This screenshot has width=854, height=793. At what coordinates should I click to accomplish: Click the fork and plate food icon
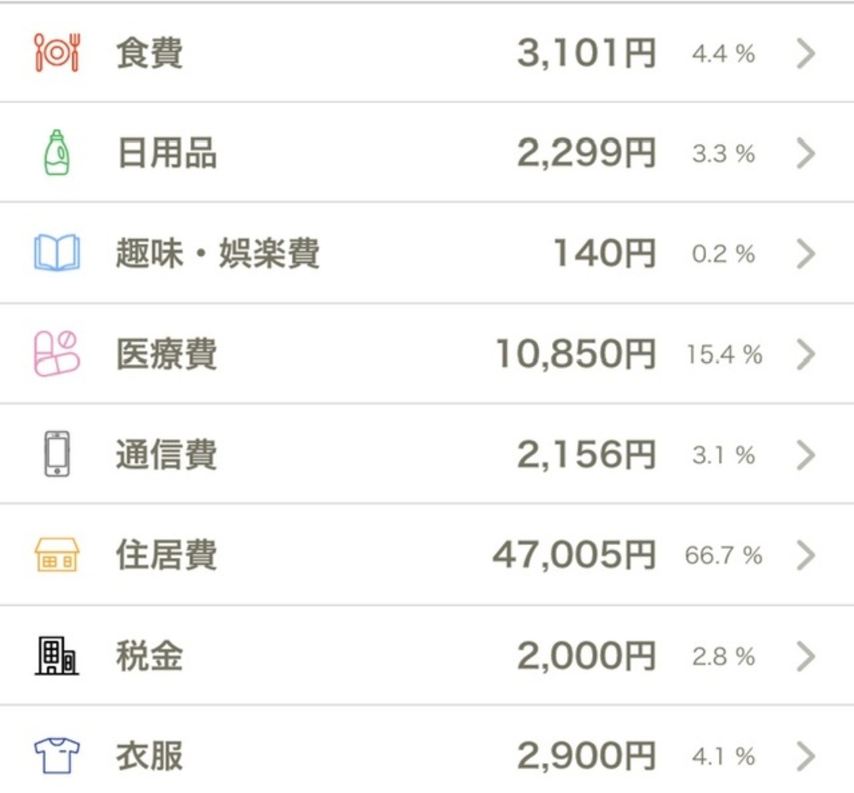click(57, 53)
